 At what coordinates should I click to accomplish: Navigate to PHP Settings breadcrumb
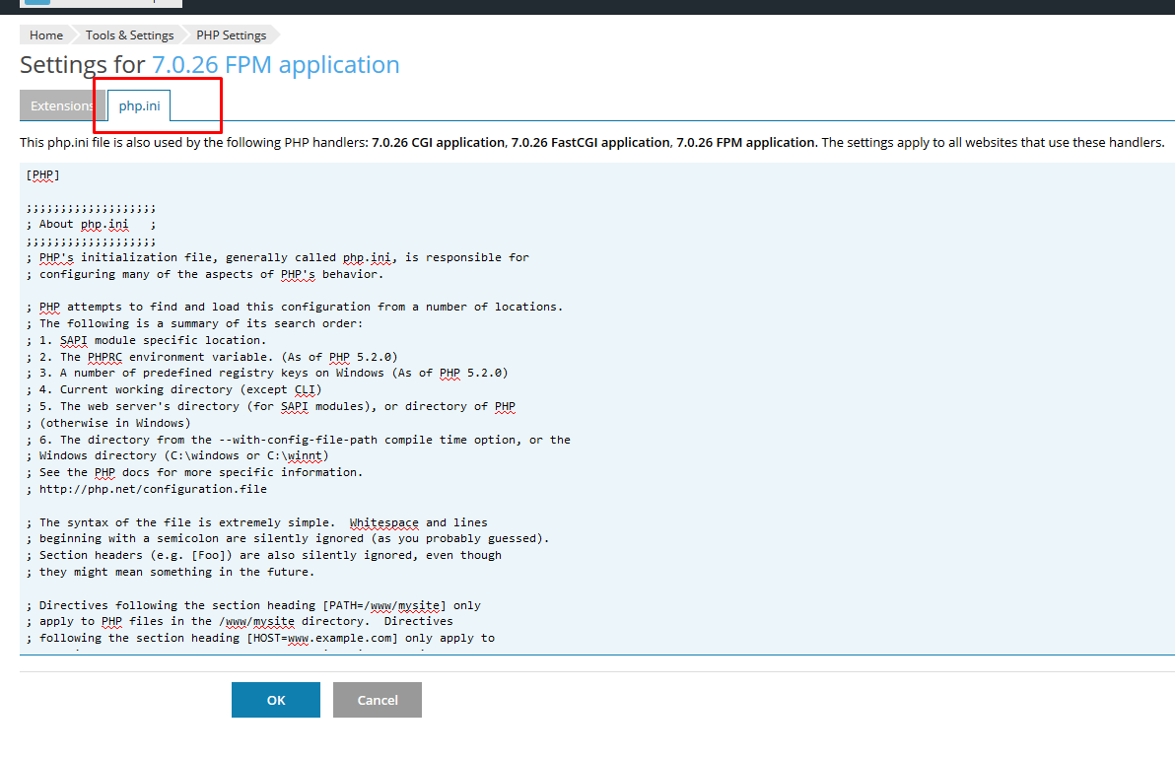tap(231, 35)
